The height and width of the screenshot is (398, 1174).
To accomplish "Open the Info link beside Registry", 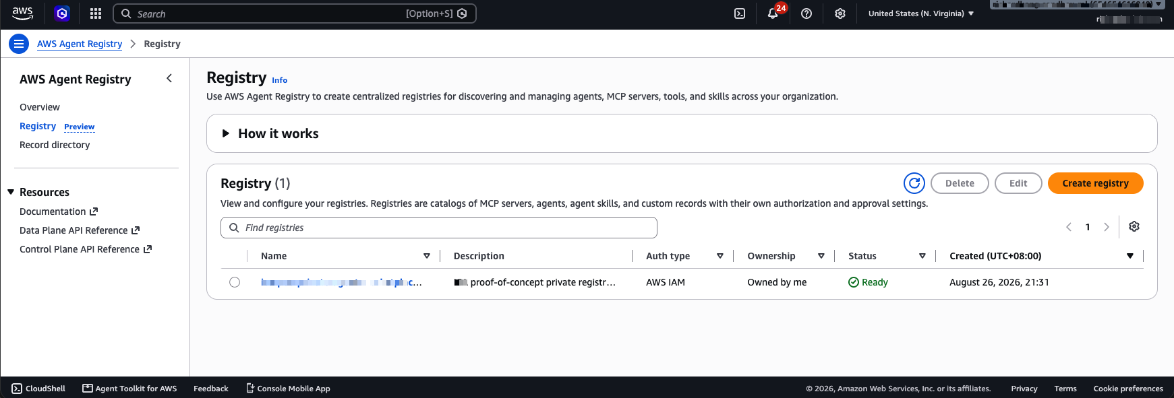I will coord(279,80).
